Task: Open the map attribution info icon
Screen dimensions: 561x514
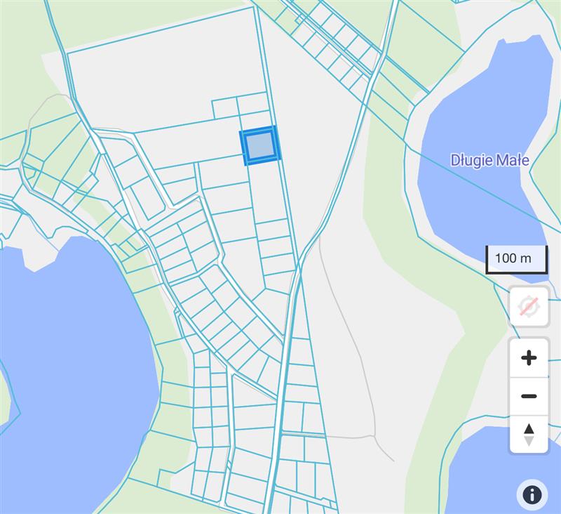Action: (x=532, y=495)
